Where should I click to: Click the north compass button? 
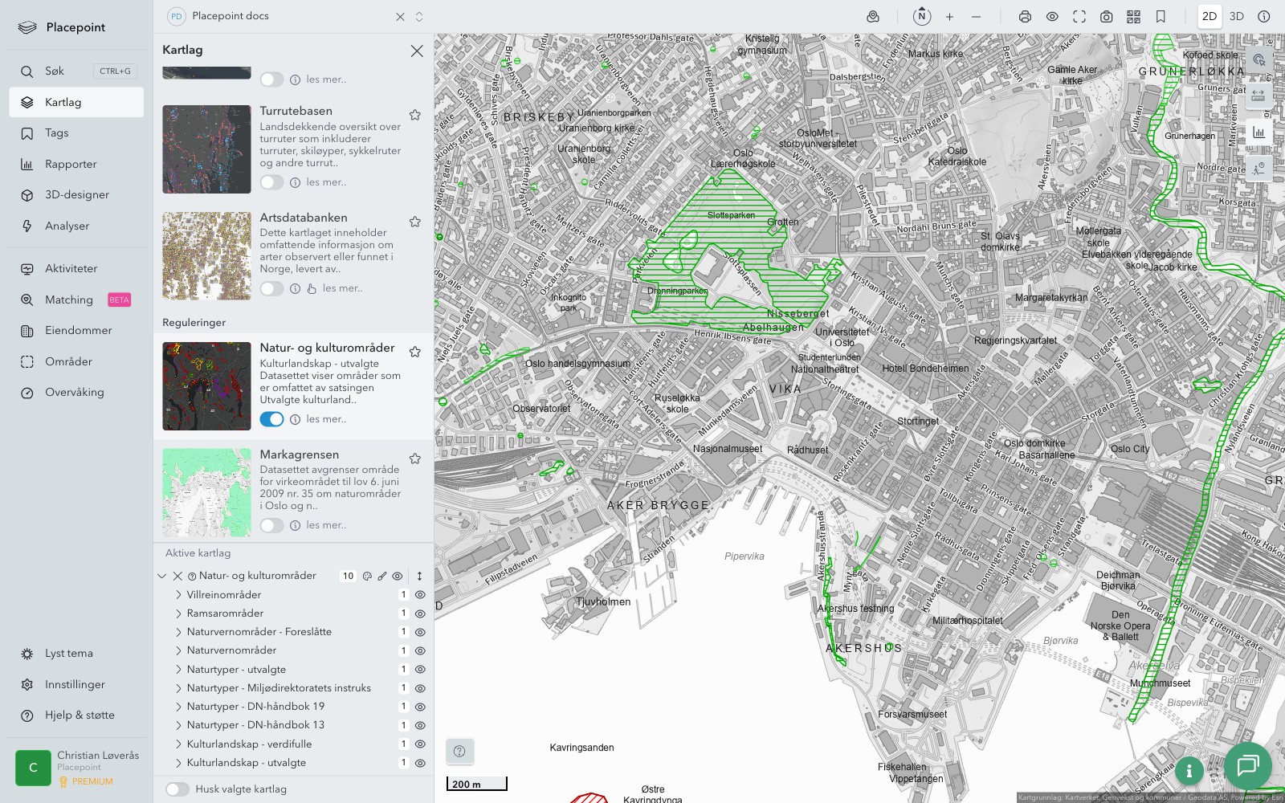[x=922, y=17]
